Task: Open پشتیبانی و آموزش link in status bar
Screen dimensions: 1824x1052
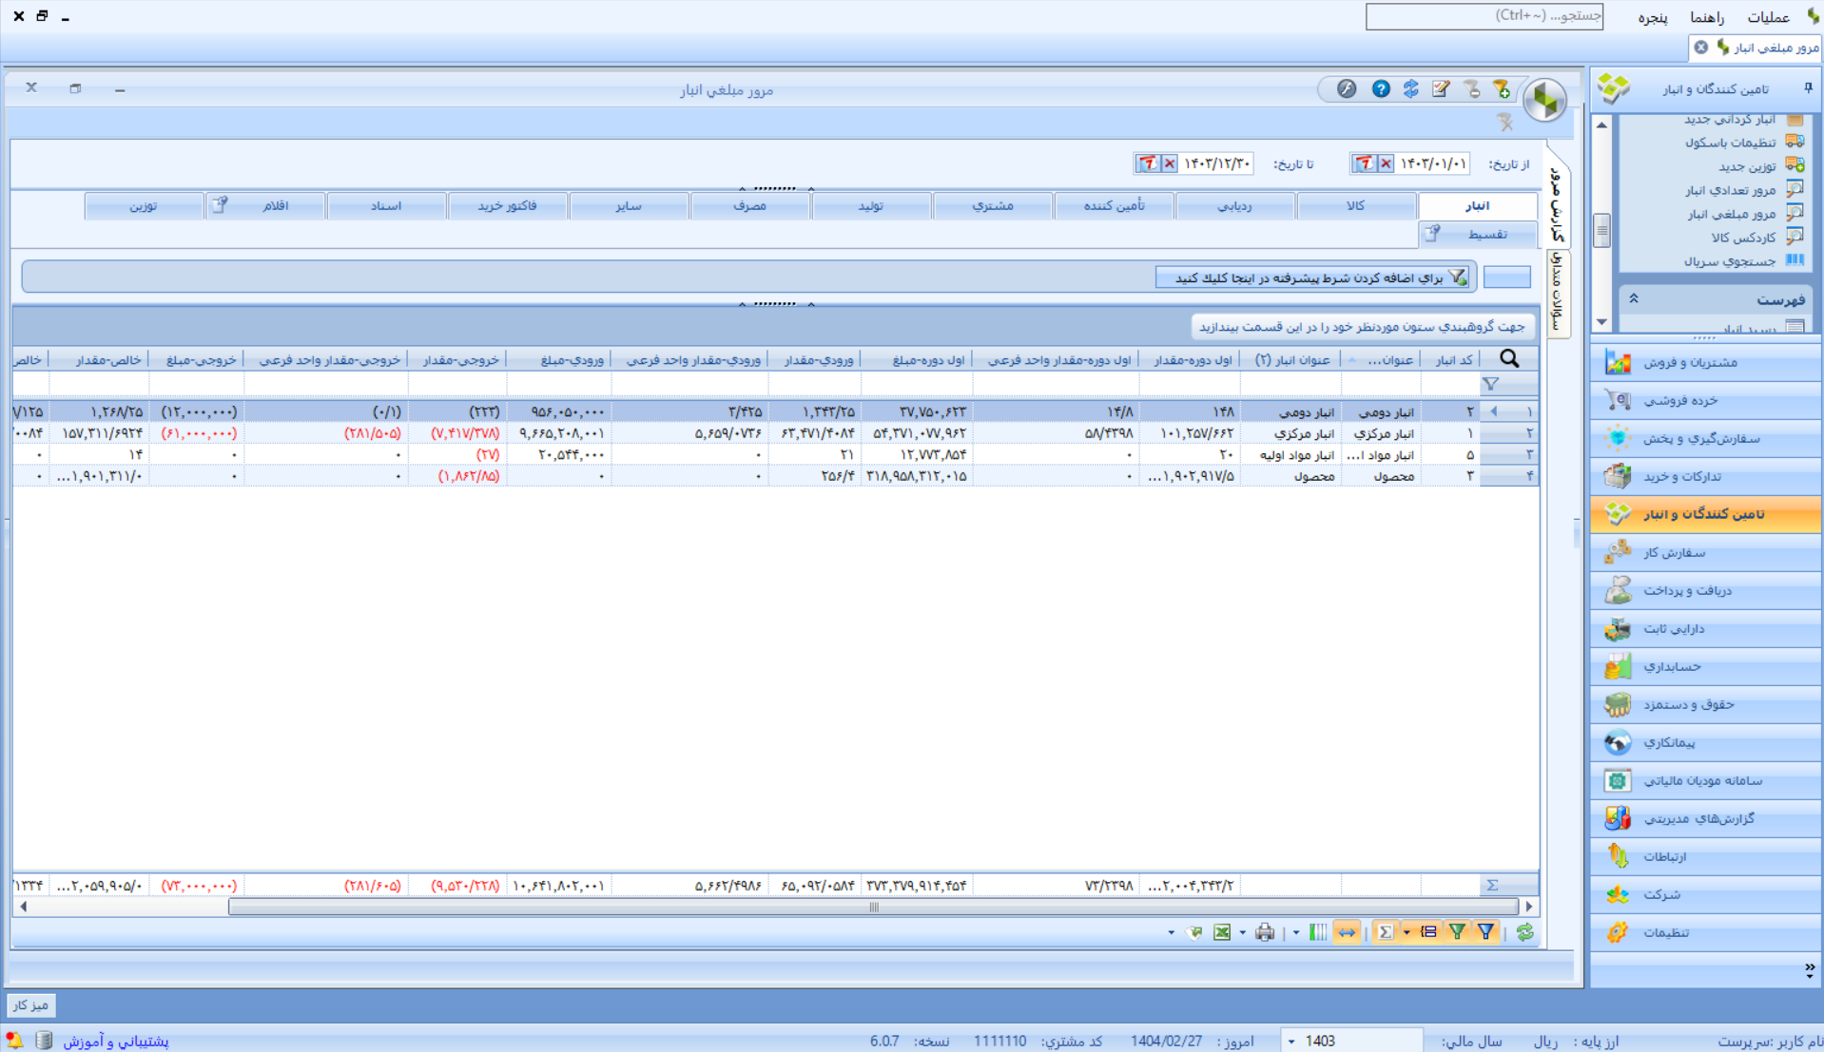Action: click(x=116, y=1042)
